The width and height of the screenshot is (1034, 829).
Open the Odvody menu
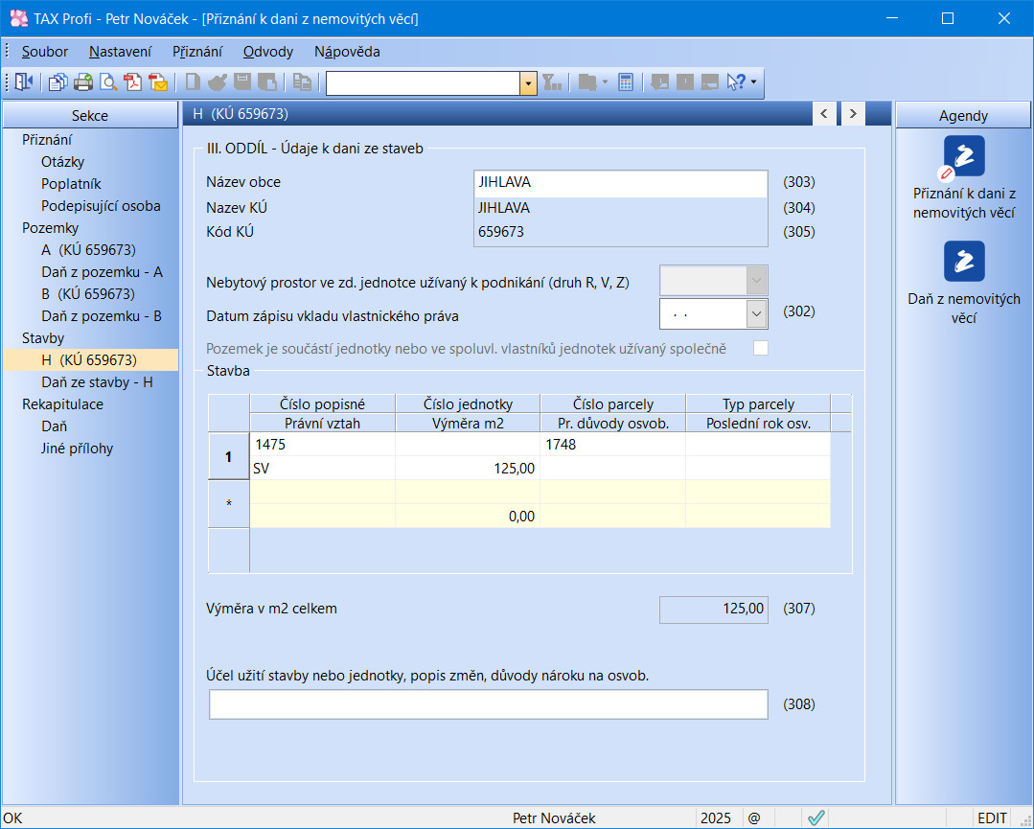[267, 52]
